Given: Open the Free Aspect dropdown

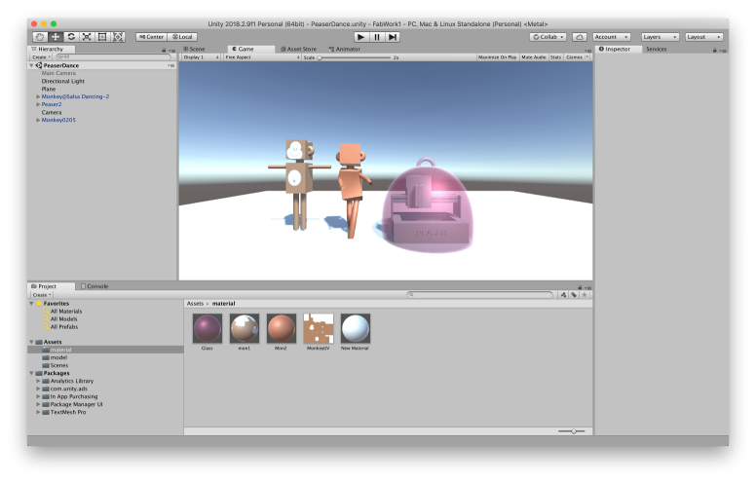Looking at the screenshot, I should coord(262,56).
